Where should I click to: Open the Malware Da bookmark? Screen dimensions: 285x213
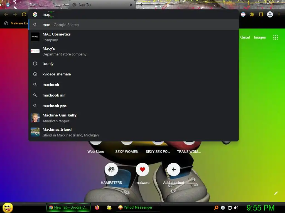pos(16,23)
